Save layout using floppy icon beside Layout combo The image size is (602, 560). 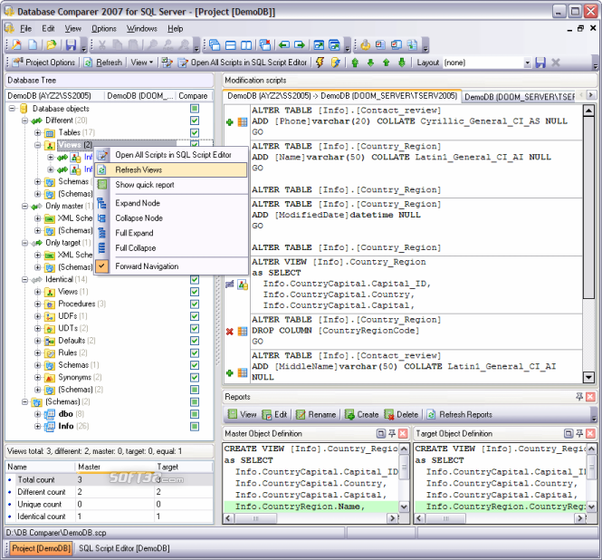pos(540,63)
